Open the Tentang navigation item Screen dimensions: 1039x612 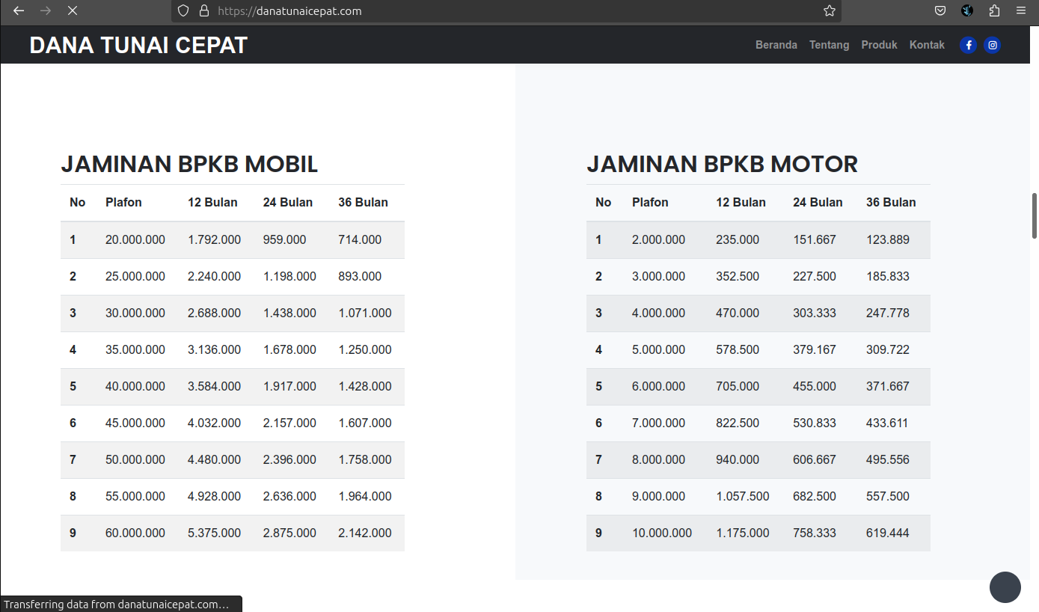coord(829,45)
